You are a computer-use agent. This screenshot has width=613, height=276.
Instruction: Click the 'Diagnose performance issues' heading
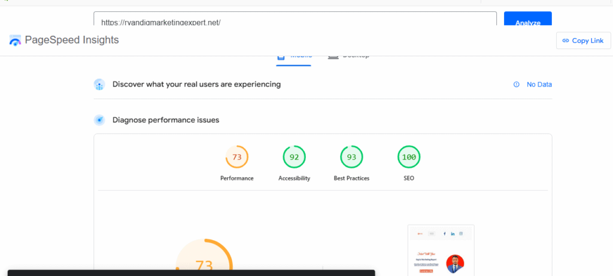(x=166, y=120)
